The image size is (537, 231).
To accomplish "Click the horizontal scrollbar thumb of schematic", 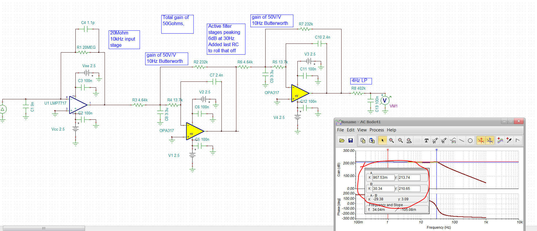I will 44,228.
